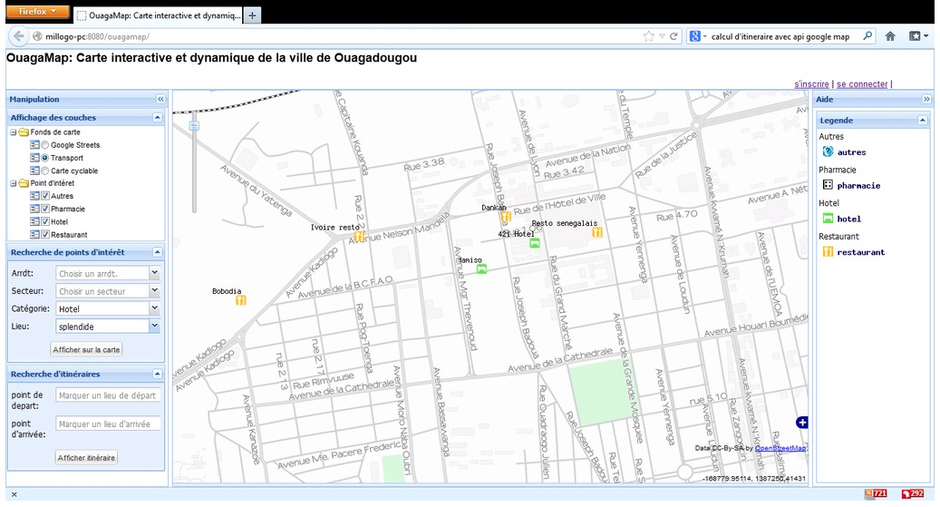Open the Arrdt. dropdown list
Image resolution: width=940 pixels, height=507 pixels.
click(154, 272)
